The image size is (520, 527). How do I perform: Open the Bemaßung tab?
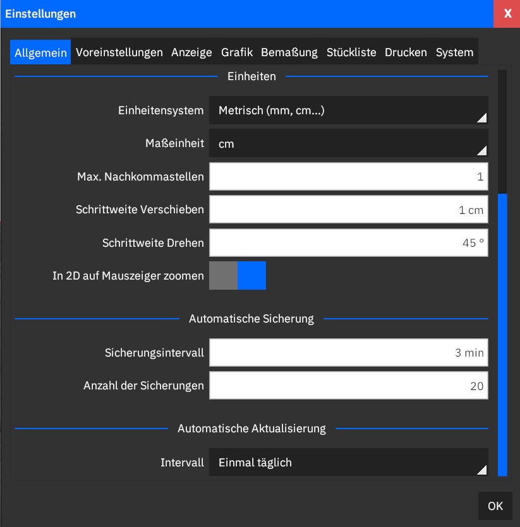tap(289, 52)
